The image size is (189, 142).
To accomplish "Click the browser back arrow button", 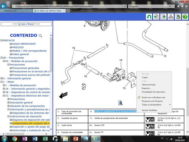I will tap(3, 6).
